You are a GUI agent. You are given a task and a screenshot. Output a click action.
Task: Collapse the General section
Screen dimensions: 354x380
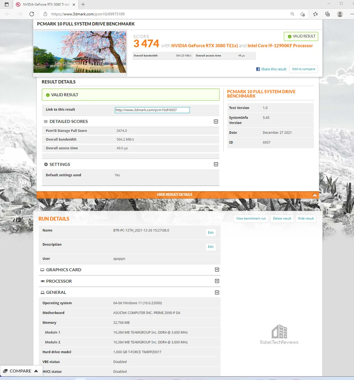pos(217,293)
